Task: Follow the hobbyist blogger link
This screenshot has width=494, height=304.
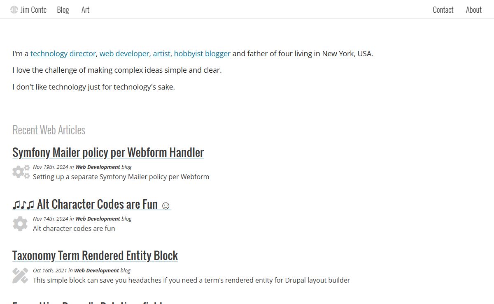Action: [x=202, y=53]
